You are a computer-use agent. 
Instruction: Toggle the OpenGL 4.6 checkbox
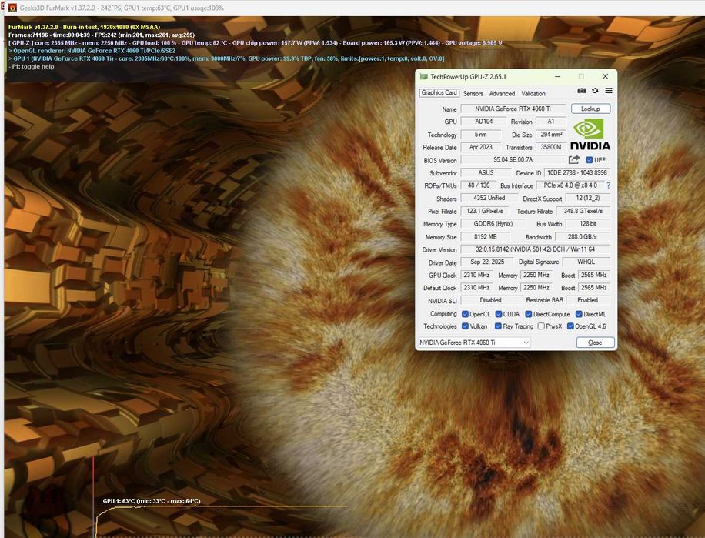(x=570, y=326)
